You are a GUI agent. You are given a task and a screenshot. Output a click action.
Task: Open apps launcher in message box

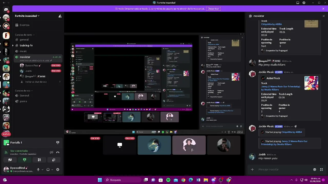322,169
